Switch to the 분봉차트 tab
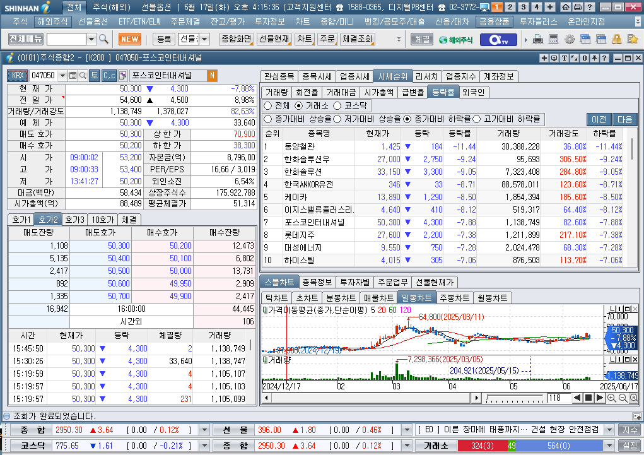The width and height of the screenshot is (644, 455). [341, 298]
